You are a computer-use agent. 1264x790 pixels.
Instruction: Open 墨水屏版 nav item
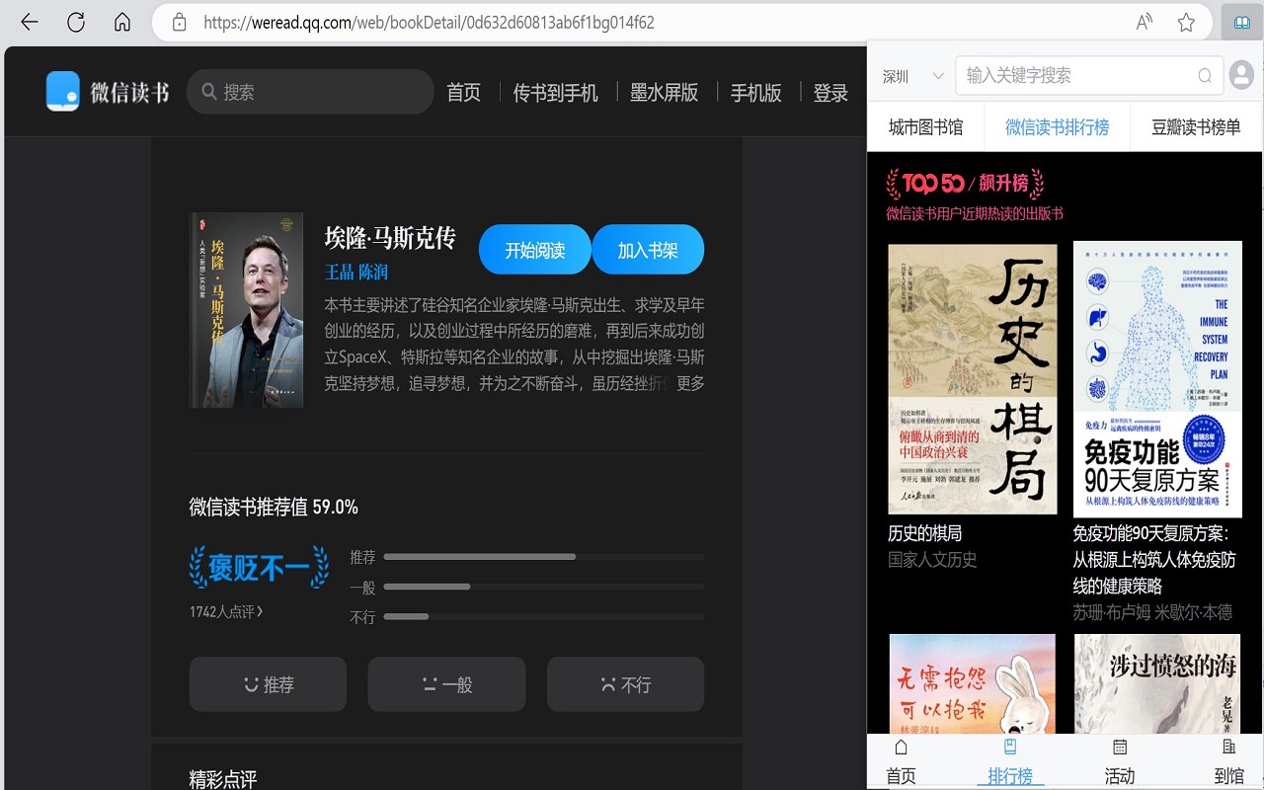664,92
